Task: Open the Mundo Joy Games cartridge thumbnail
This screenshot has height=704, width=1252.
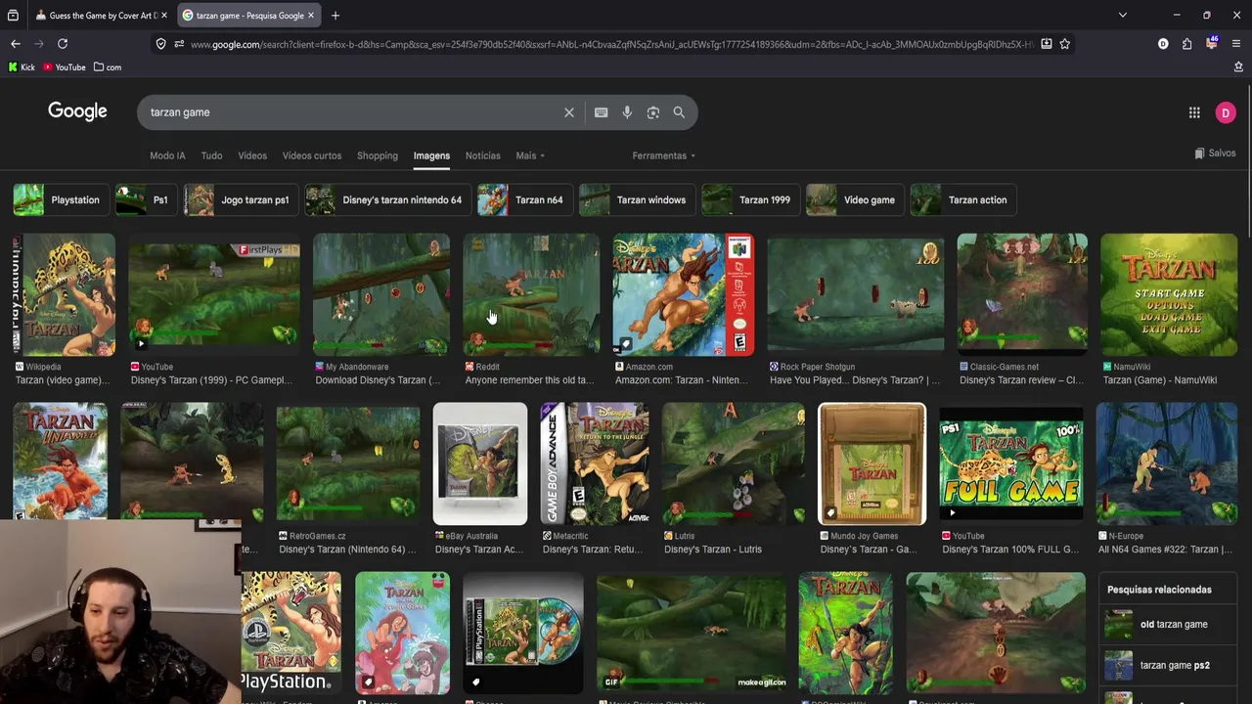Action: [872, 463]
